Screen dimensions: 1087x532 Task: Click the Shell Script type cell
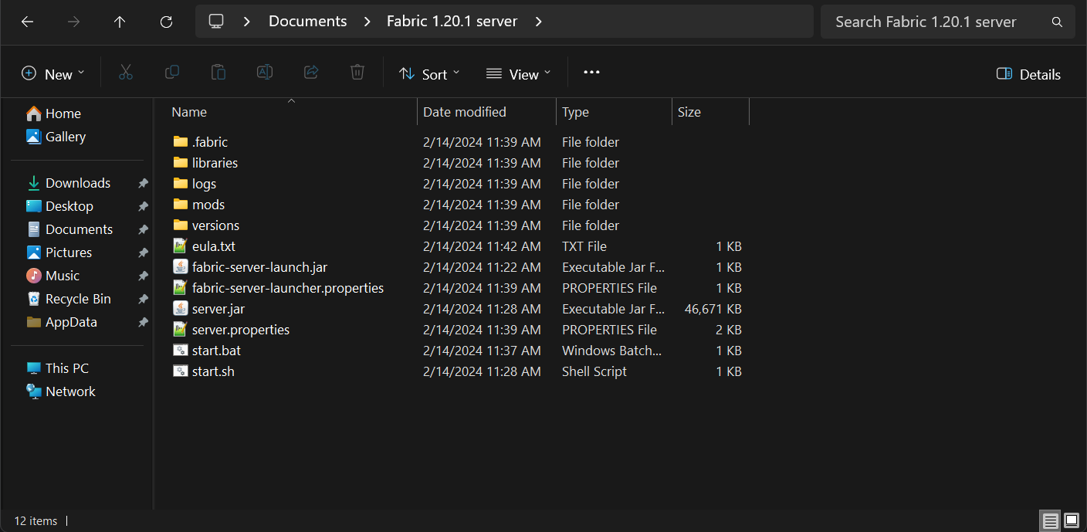pos(594,371)
